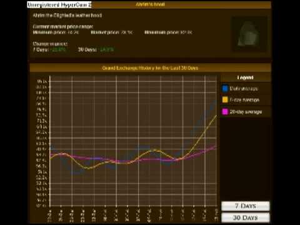
Task: Click the magenta 30-day average legend swatch
Action: coord(225,112)
